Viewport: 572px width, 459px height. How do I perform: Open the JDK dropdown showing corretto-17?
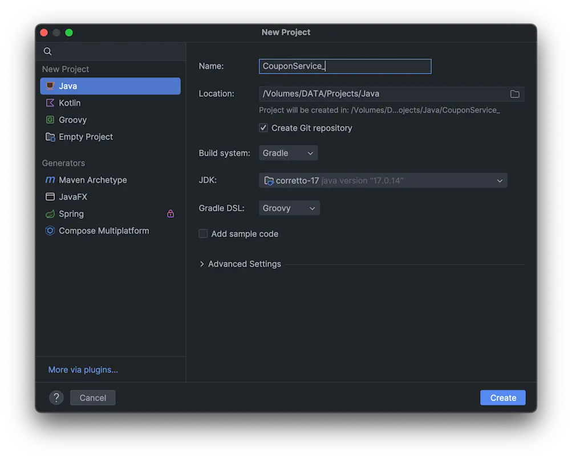pos(383,180)
